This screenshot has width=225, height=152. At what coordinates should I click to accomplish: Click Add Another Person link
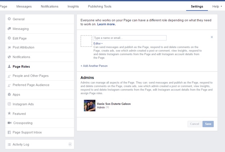point(94,66)
